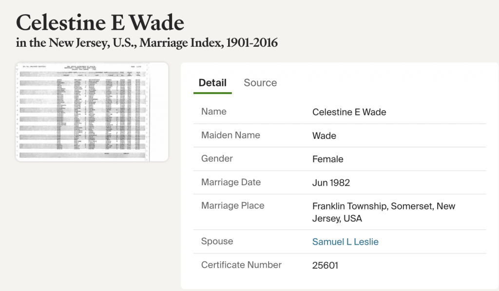
Task: Click the maiden name value Wade
Action: (x=324, y=136)
